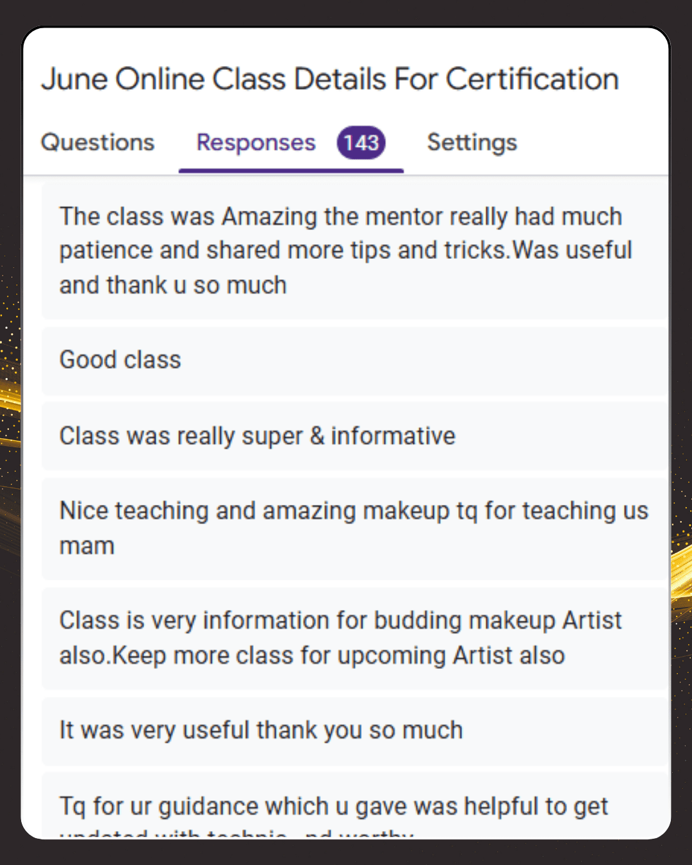
Task: Open the Settings tab
Action: click(x=472, y=142)
